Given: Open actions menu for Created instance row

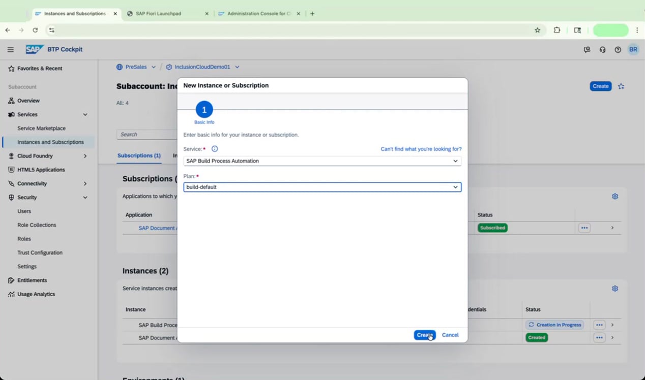Looking at the screenshot, I should click(599, 337).
